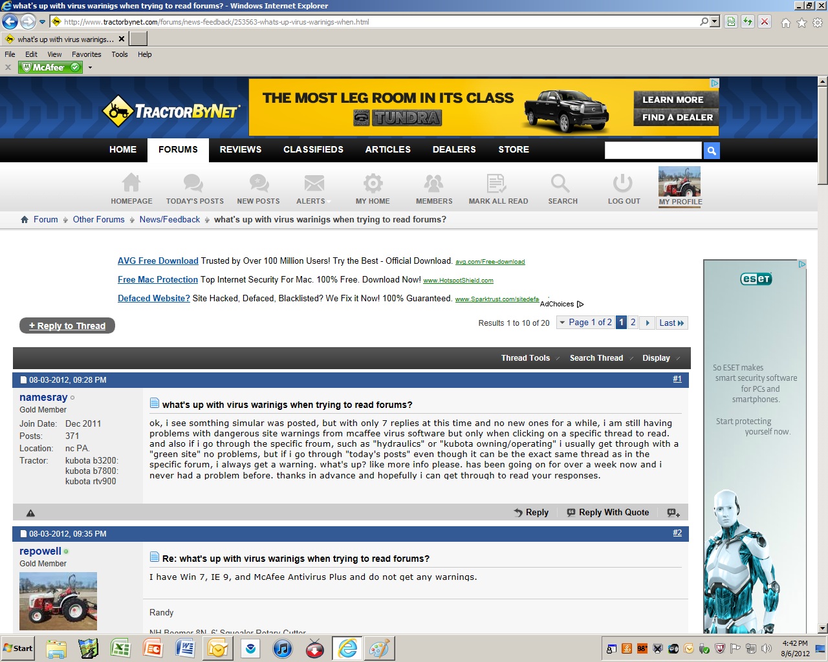Open the Display dropdown

click(660, 358)
